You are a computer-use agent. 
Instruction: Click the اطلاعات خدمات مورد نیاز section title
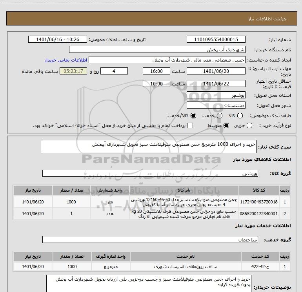263,226
